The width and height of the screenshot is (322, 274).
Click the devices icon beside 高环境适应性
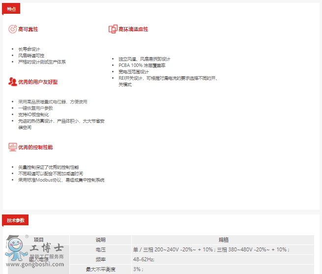[113, 29]
